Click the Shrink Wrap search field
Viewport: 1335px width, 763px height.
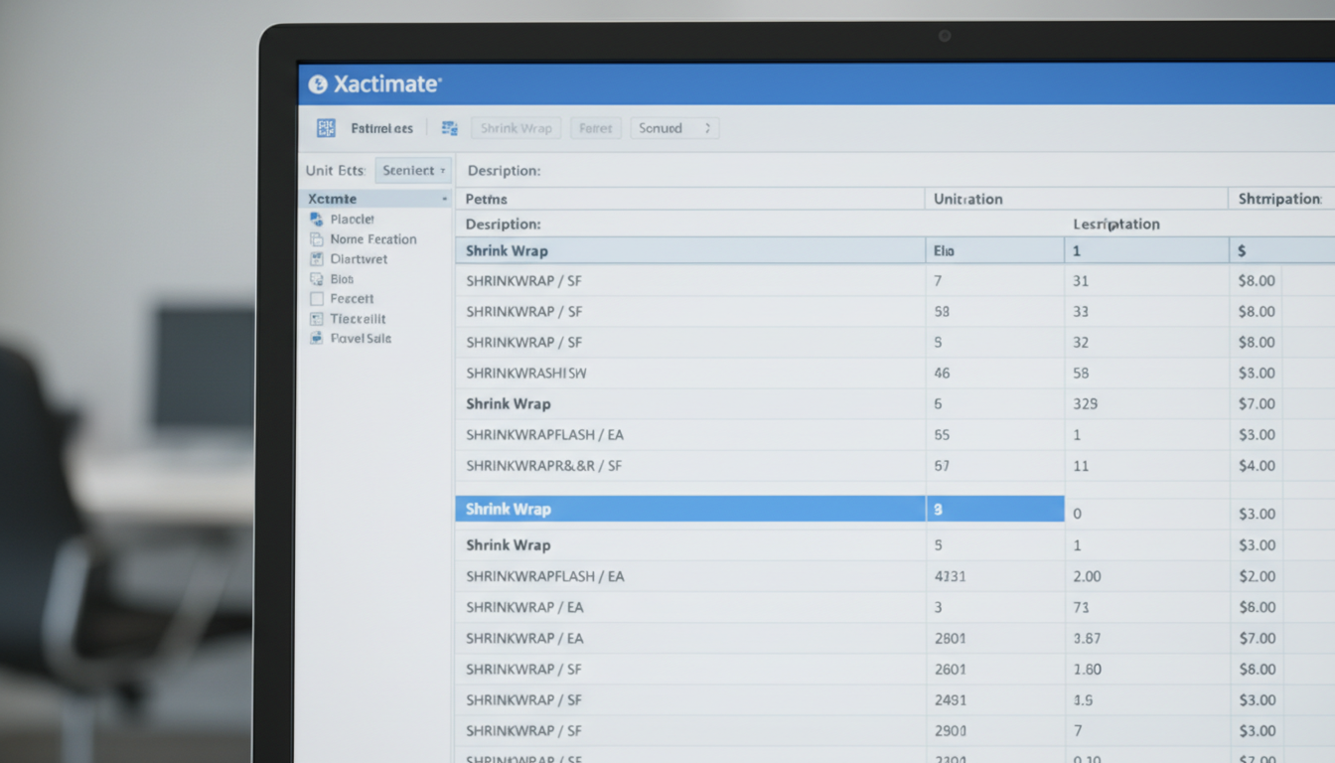point(516,127)
